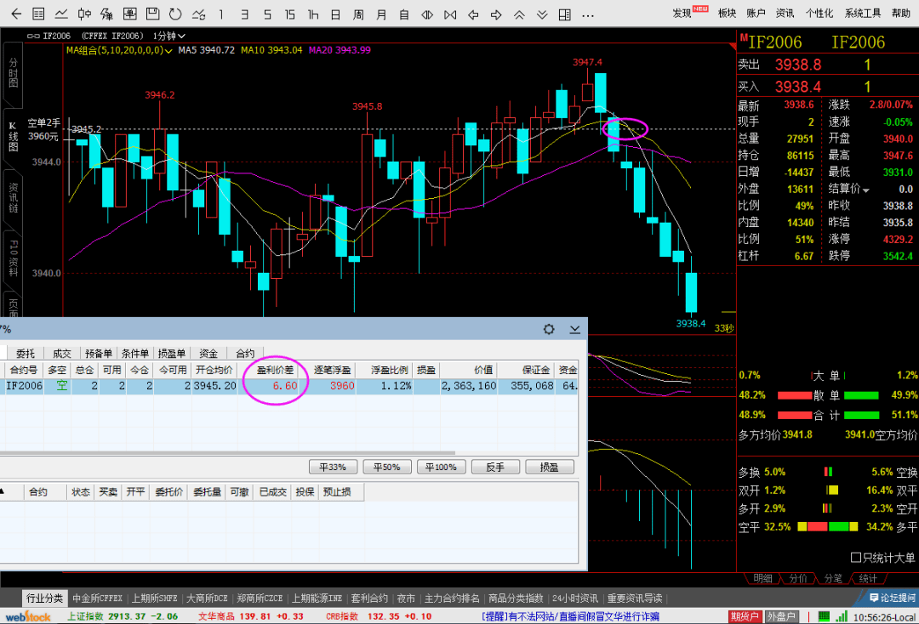Click the hollow right arrow toolbar icon
Image resolution: width=919 pixels, height=624 pixels.
coord(496,14)
